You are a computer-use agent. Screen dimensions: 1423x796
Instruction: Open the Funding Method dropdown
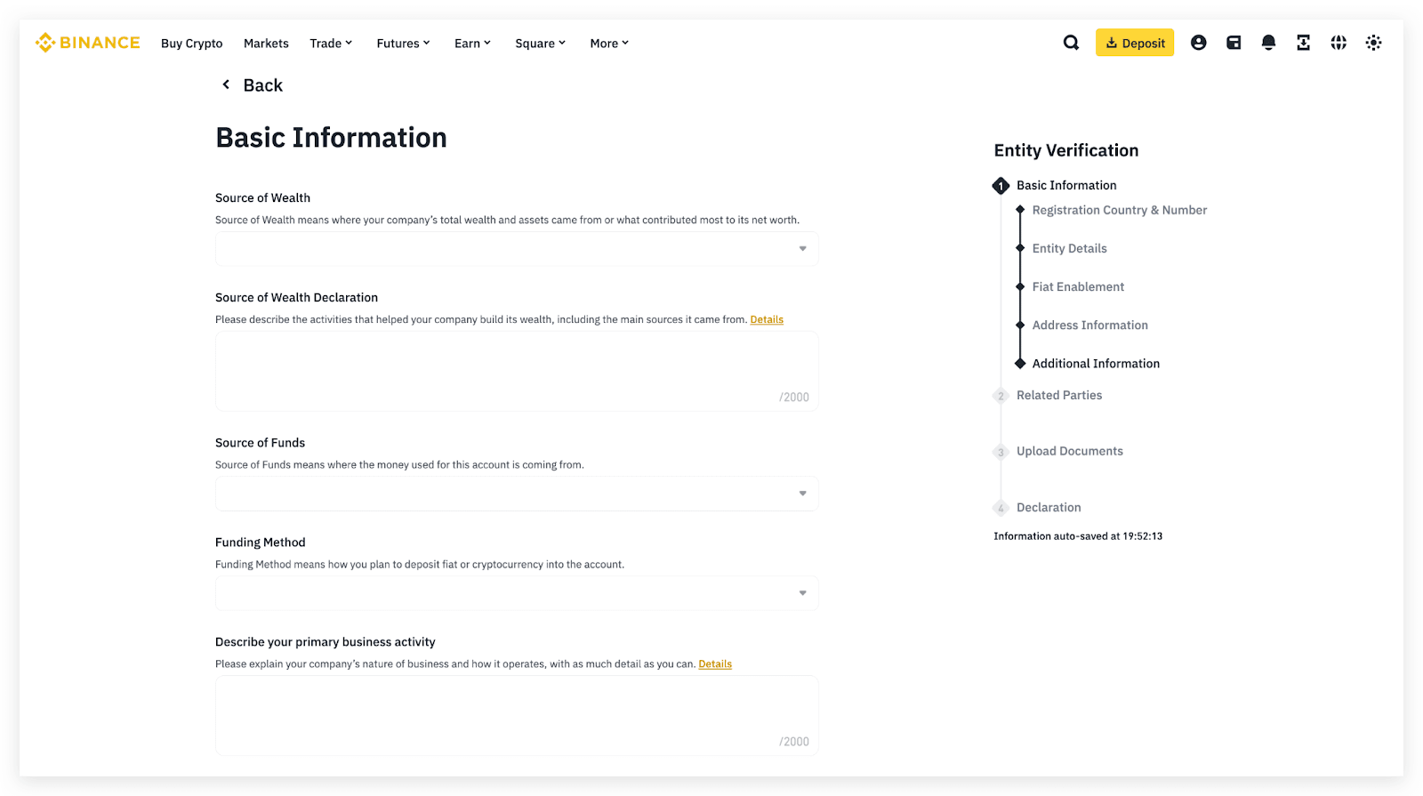point(516,593)
